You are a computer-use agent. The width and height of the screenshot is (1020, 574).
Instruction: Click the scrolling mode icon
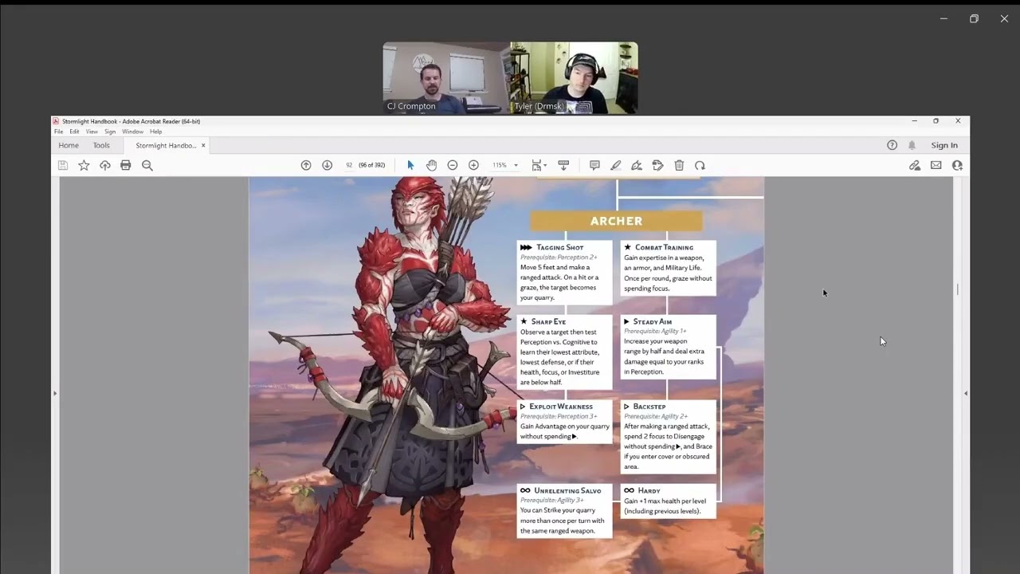tap(563, 165)
